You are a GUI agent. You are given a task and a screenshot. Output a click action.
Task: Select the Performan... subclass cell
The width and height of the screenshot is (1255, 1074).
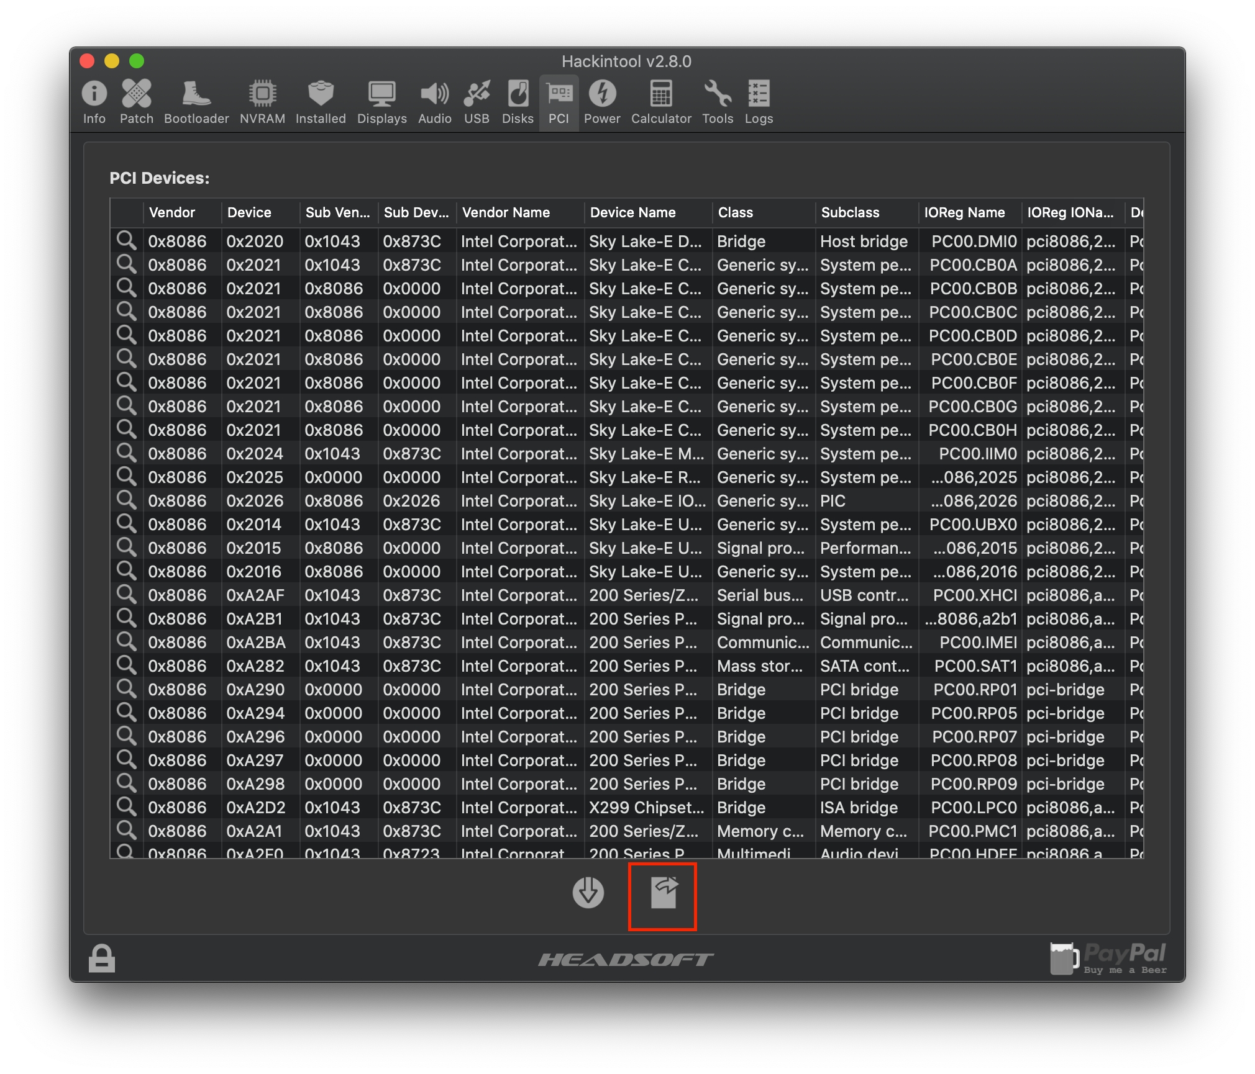pyautogui.click(x=867, y=548)
